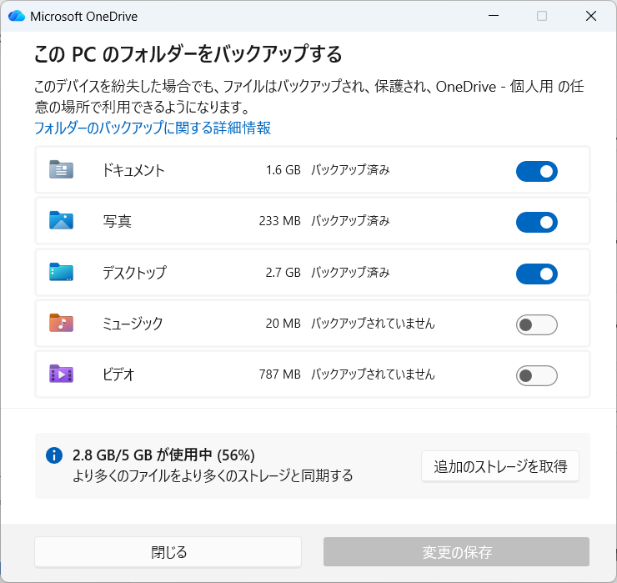Screen dimensions: 617x583
Task: Minimize the Microsoft OneDrive window
Action: 494,16
